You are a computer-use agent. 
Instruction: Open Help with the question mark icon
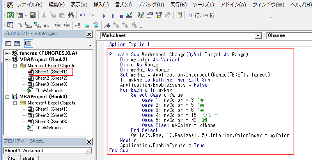(x=179, y=15)
